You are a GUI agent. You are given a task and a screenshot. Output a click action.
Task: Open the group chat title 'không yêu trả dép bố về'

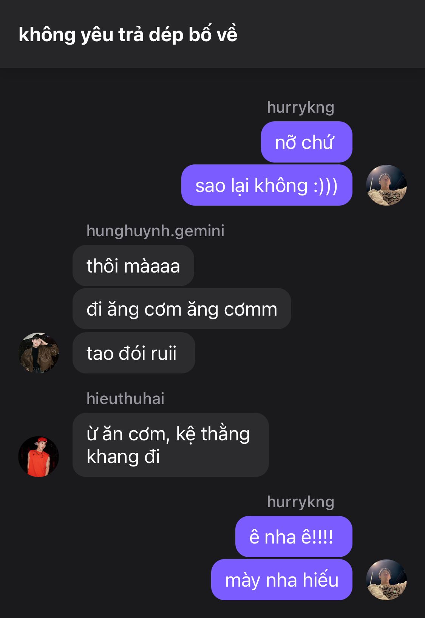pos(128,34)
